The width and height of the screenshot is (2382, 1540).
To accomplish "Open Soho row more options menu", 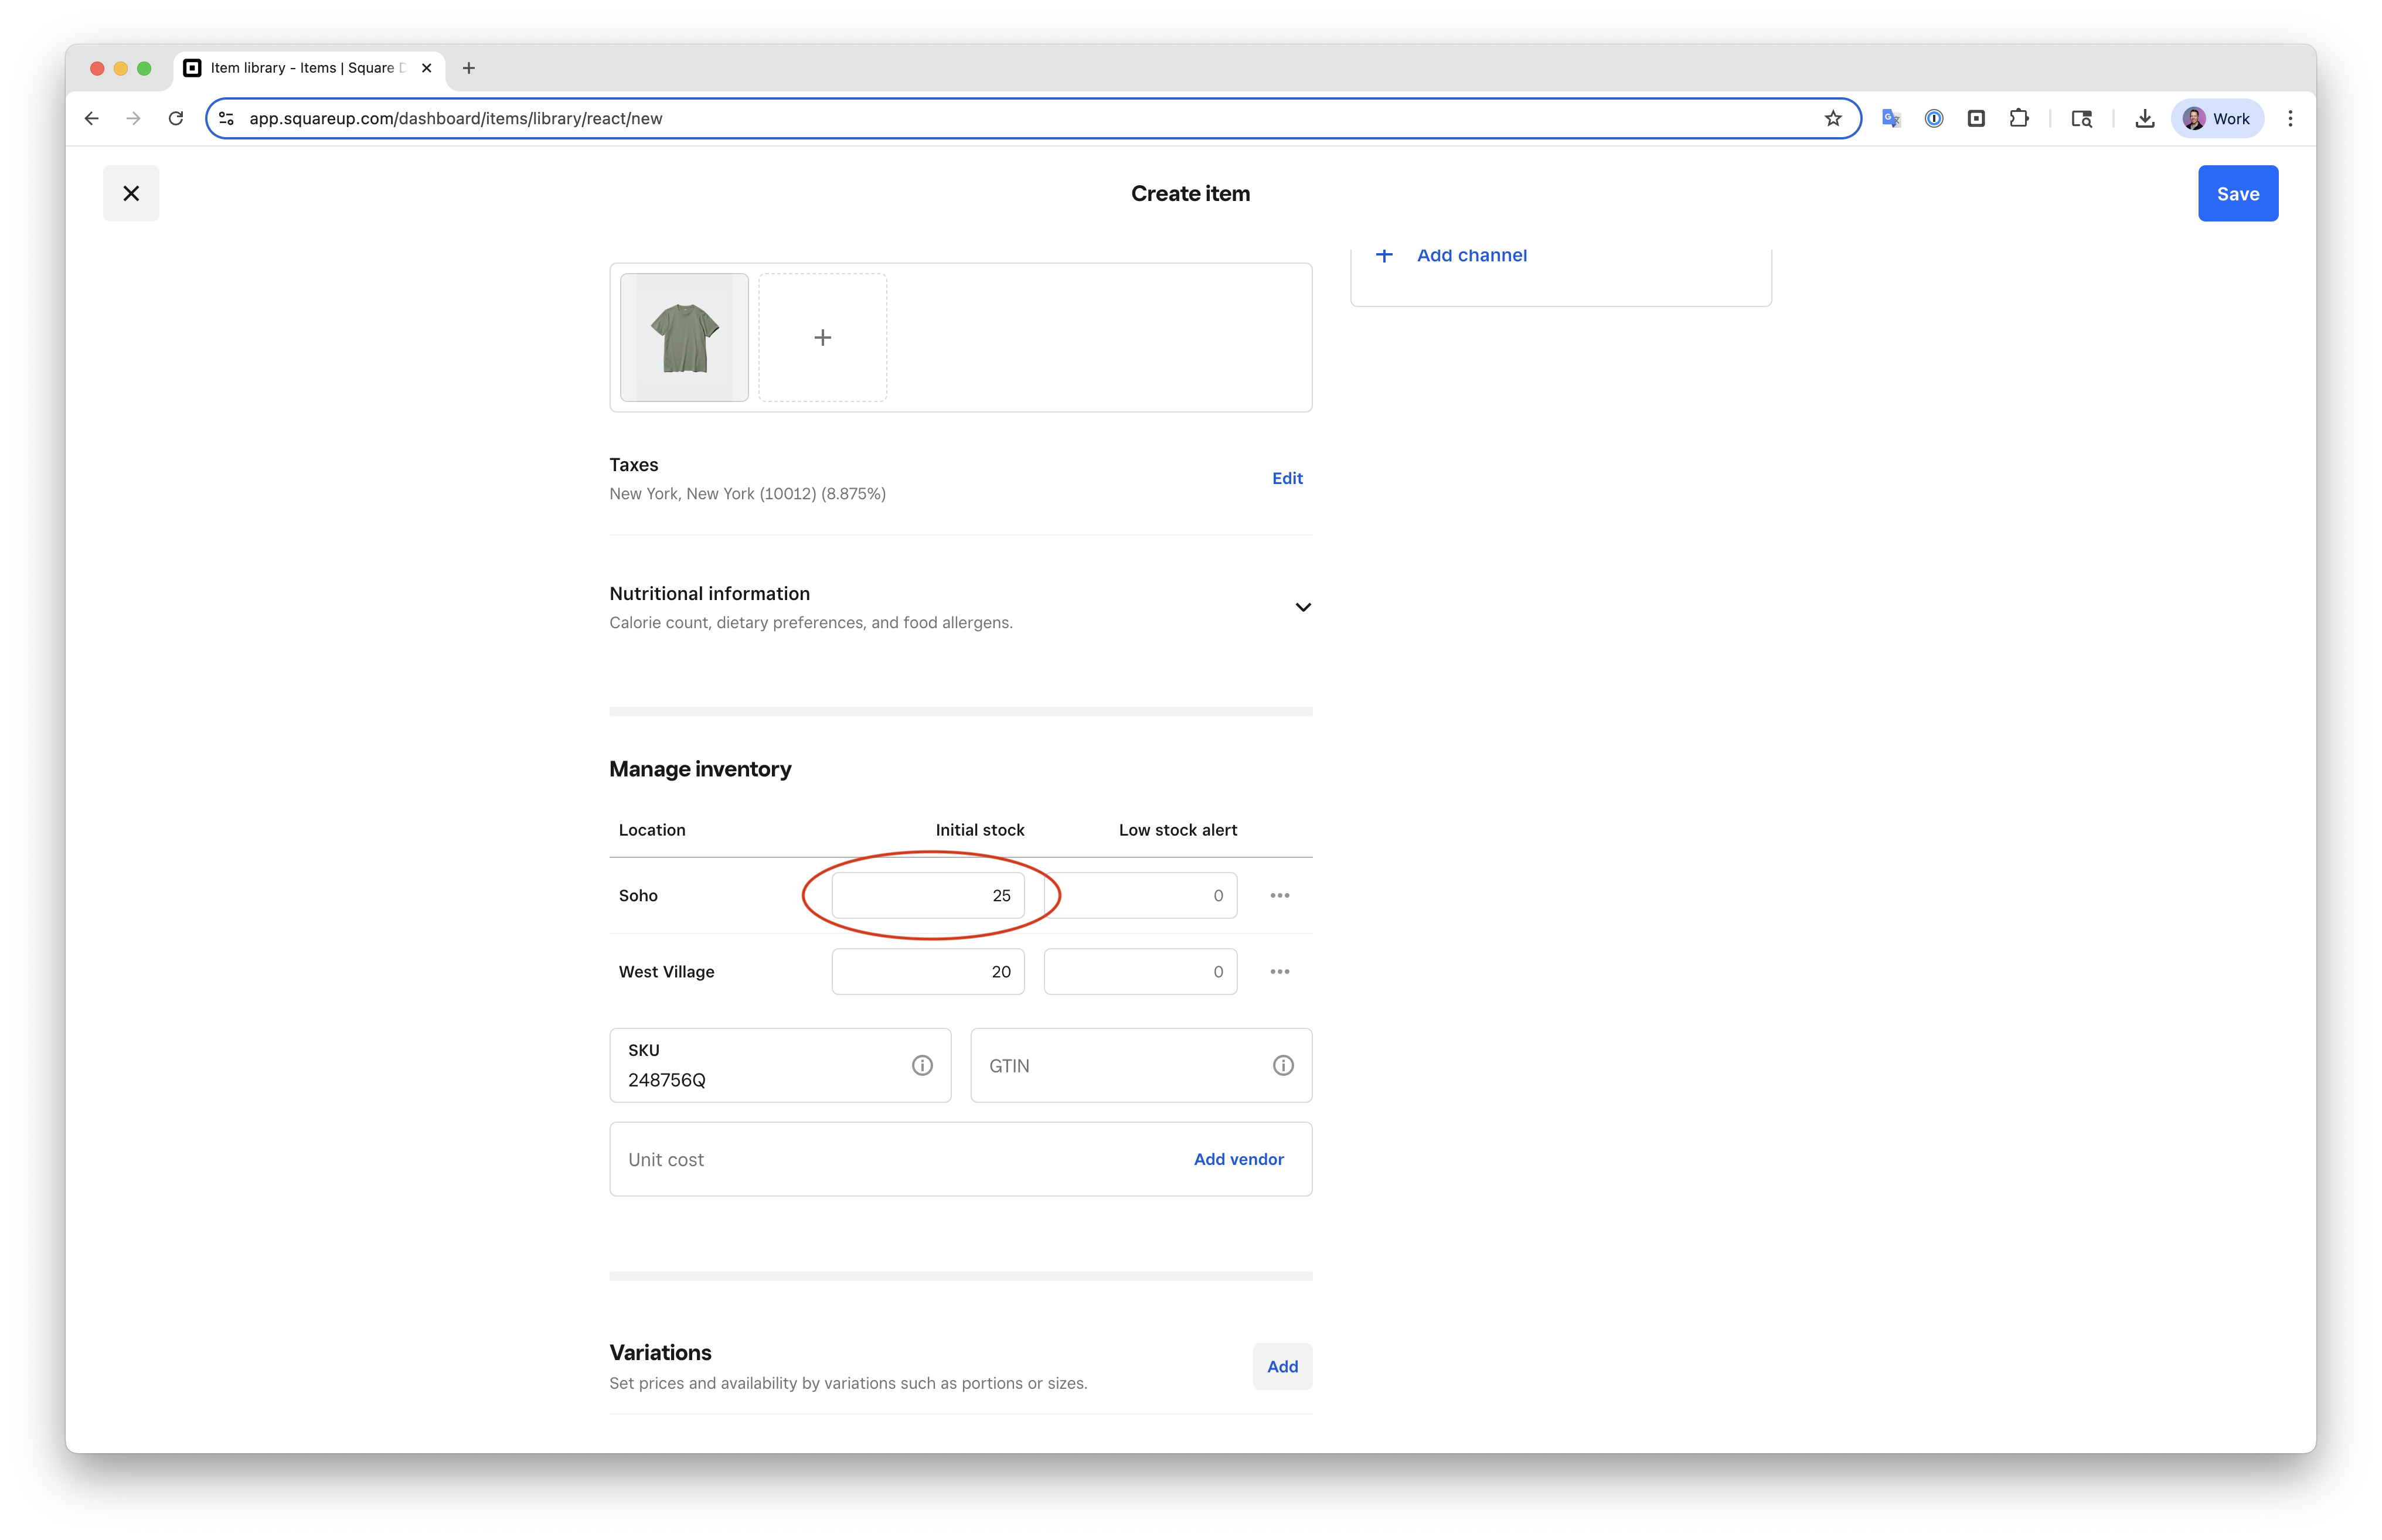I will click(x=1280, y=895).
